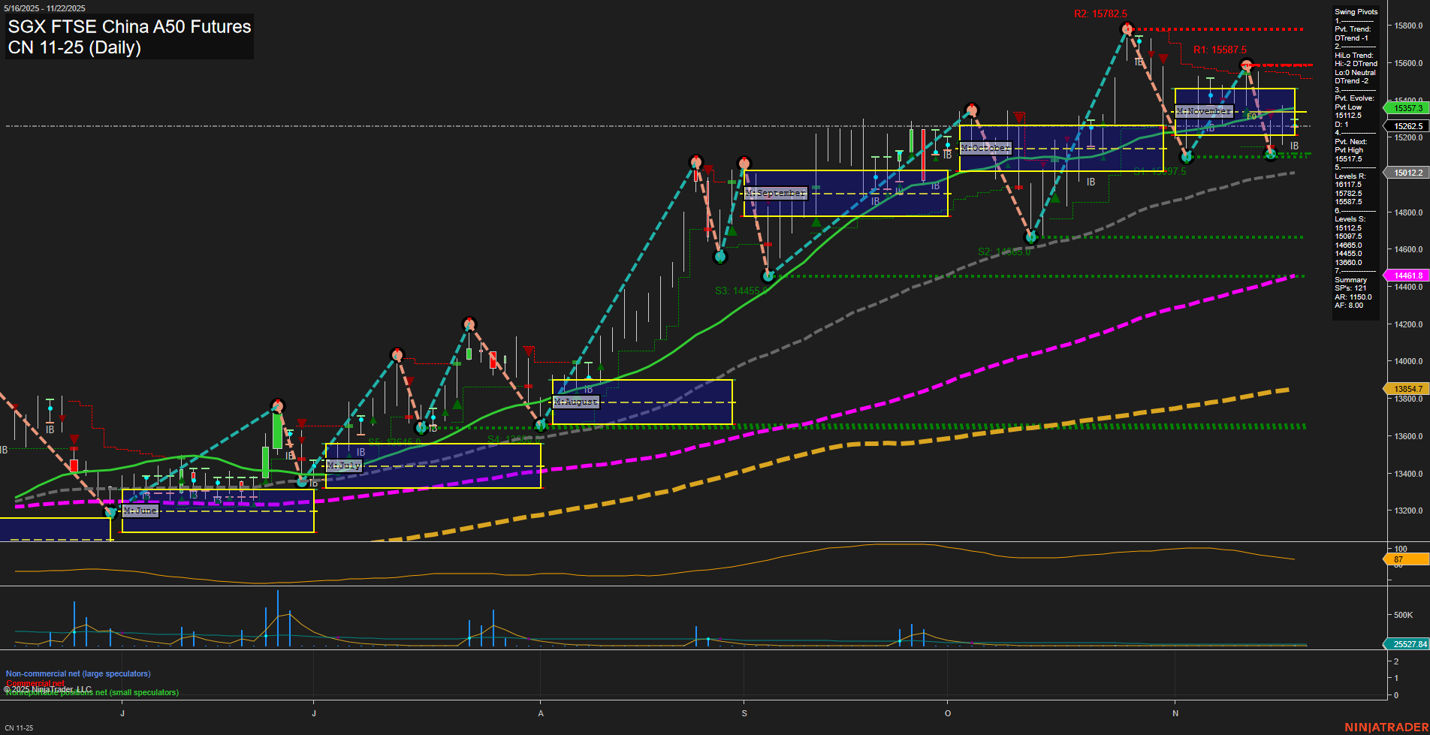Click the green 15357.3 price marker
Image resolution: width=1430 pixels, height=735 pixels.
(1407, 108)
